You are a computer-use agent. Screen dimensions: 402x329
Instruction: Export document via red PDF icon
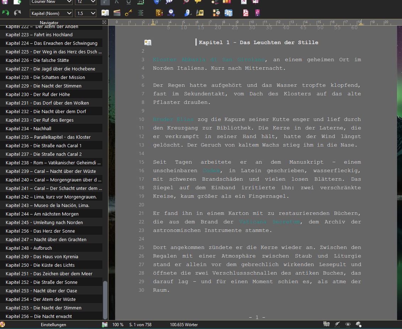coord(245,13)
